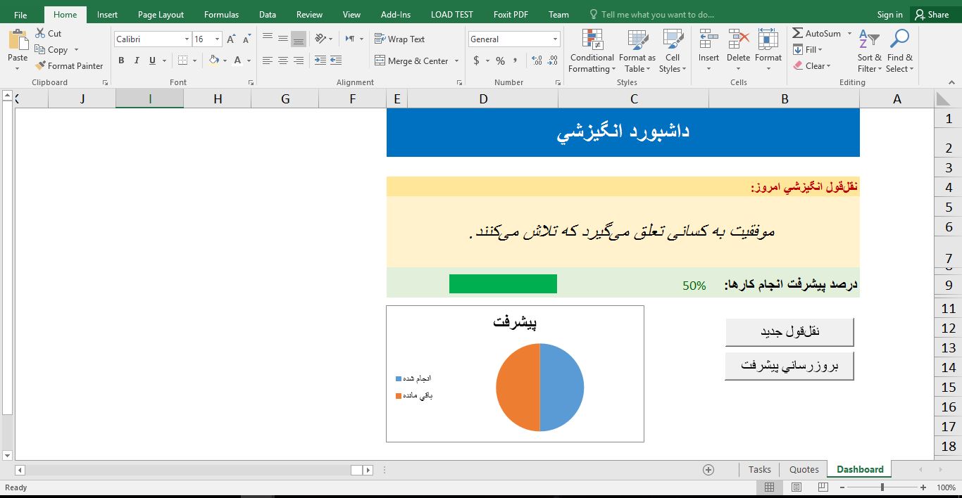Open the font name Calibri dropdown

187,39
